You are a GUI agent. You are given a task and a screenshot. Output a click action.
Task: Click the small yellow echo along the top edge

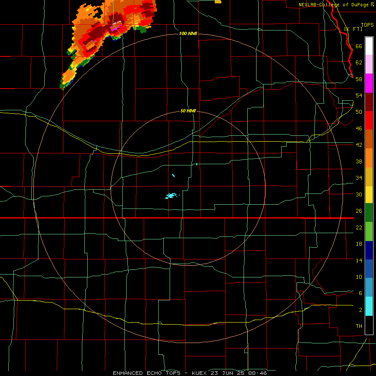pyautogui.click(x=218, y=1)
